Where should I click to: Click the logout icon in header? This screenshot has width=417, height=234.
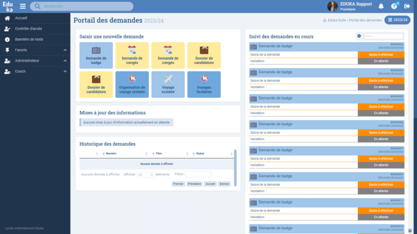(x=407, y=6)
